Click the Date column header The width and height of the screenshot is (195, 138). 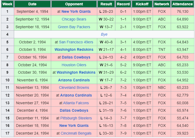(x=32, y=4)
